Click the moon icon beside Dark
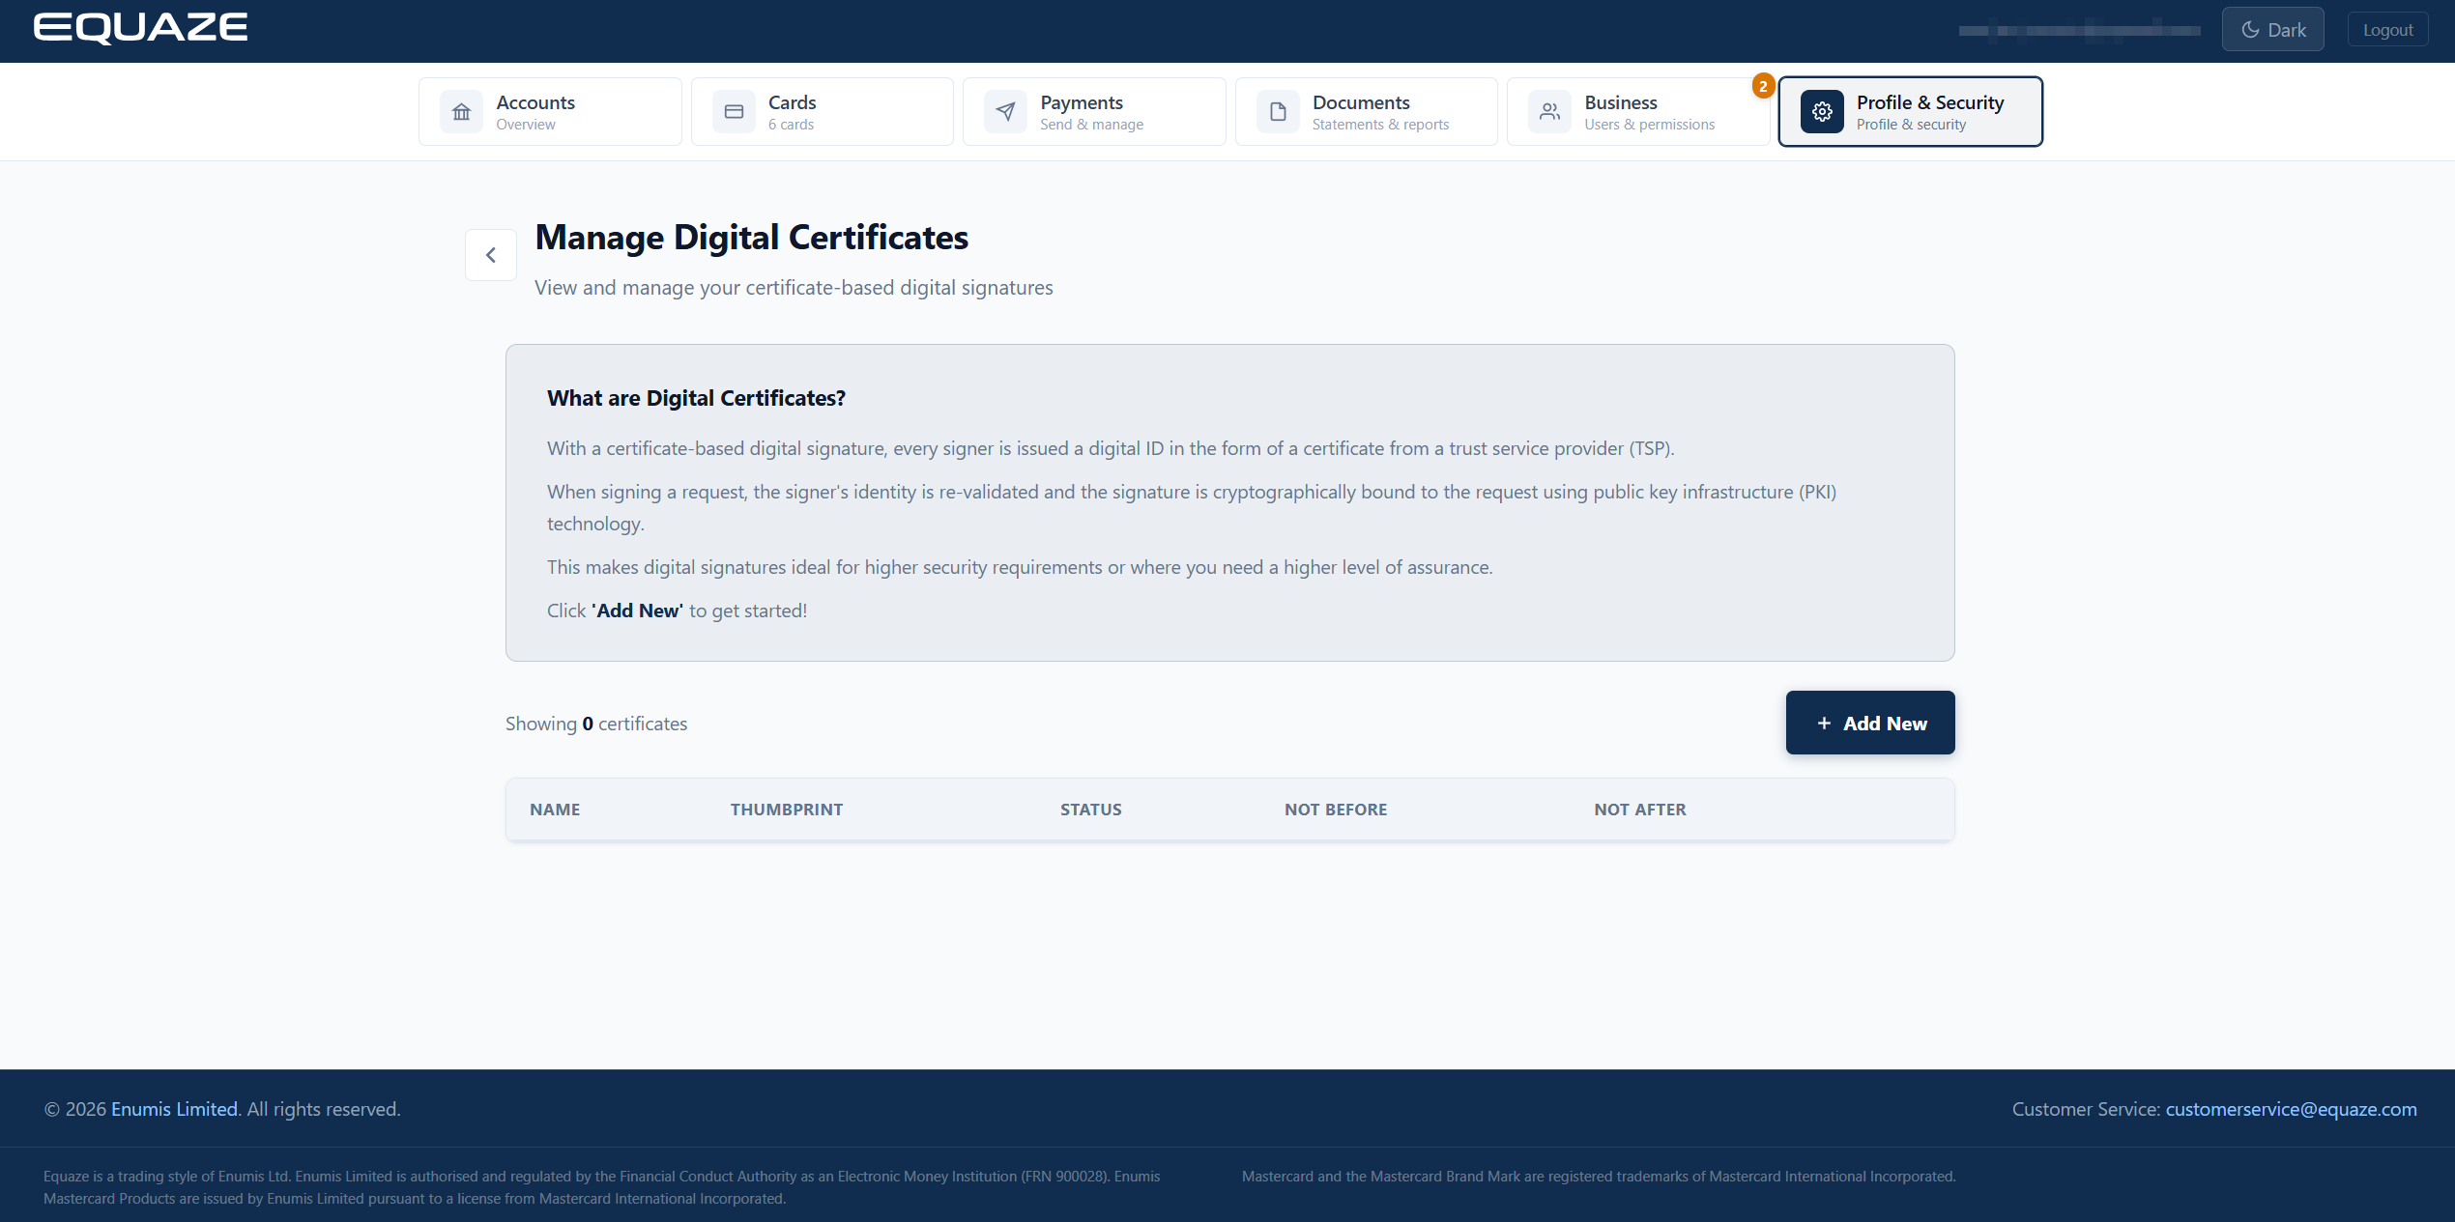The image size is (2455, 1222). [2250, 30]
